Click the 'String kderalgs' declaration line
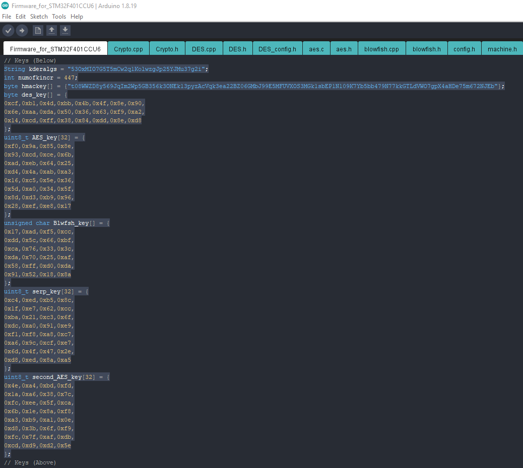523x468 pixels. 106,69
